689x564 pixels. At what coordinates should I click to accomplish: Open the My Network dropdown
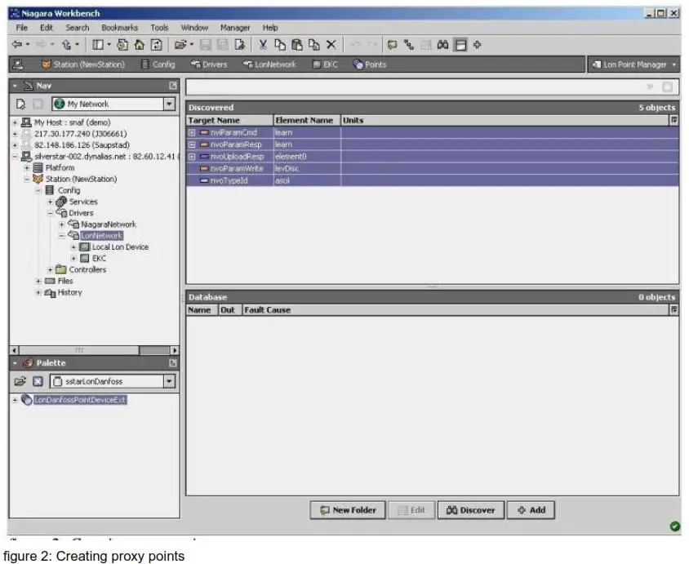click(x=169, y=104)
